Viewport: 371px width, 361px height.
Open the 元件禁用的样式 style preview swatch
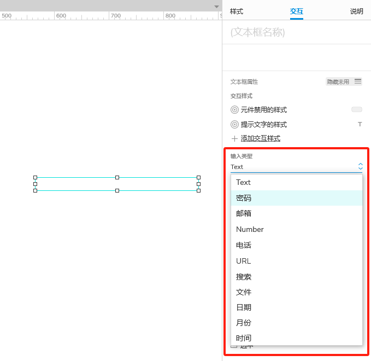357,109
